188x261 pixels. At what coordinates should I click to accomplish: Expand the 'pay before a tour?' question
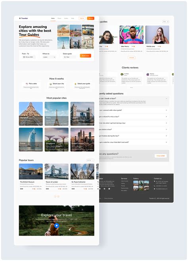click(x=167, y=130)
